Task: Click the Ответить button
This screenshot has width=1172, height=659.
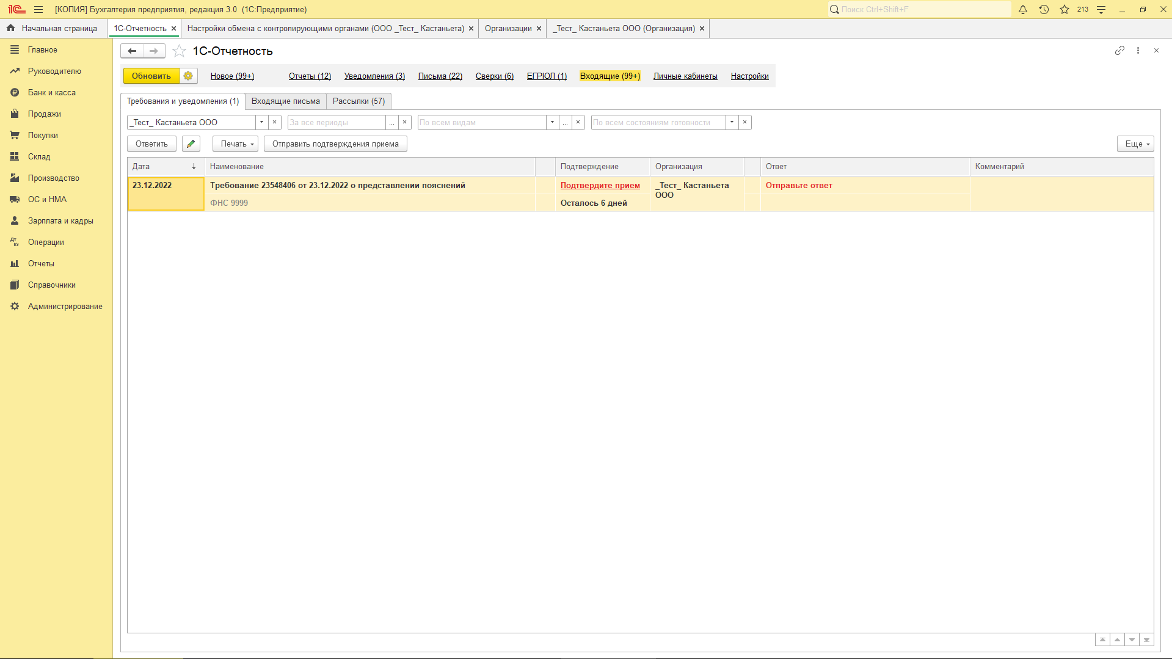Action: pos(151,144)
